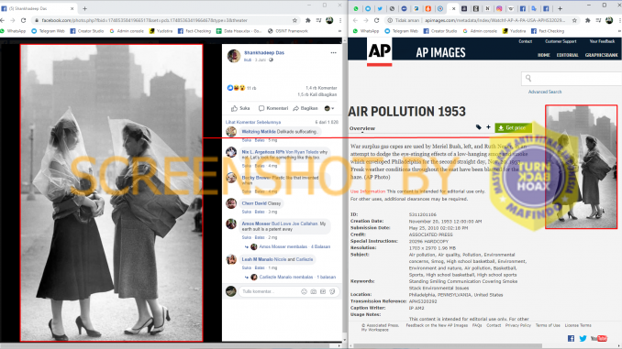Open new tab in right AP Images window
Image resolution: width=622 pixels, height=349 pixels.
click(561, 8)
